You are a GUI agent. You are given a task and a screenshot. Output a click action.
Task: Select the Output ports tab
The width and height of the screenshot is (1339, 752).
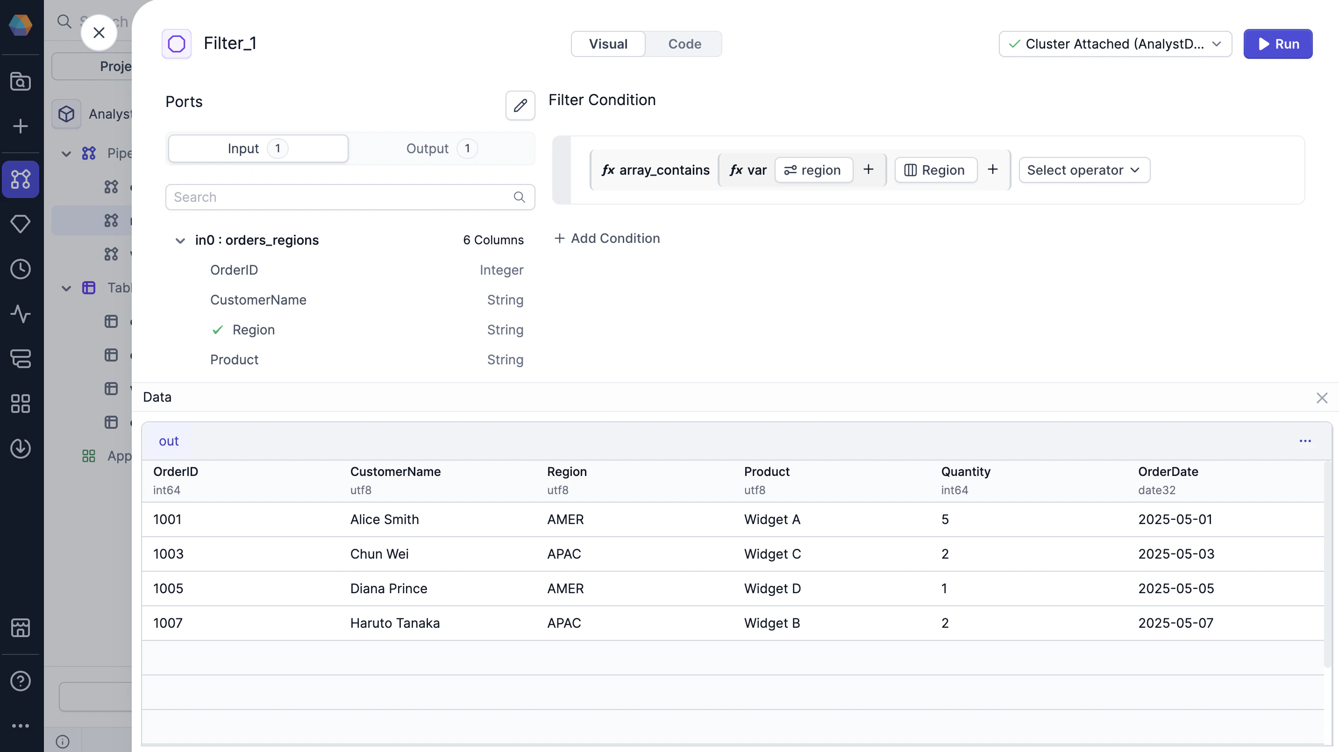[441, 149]
